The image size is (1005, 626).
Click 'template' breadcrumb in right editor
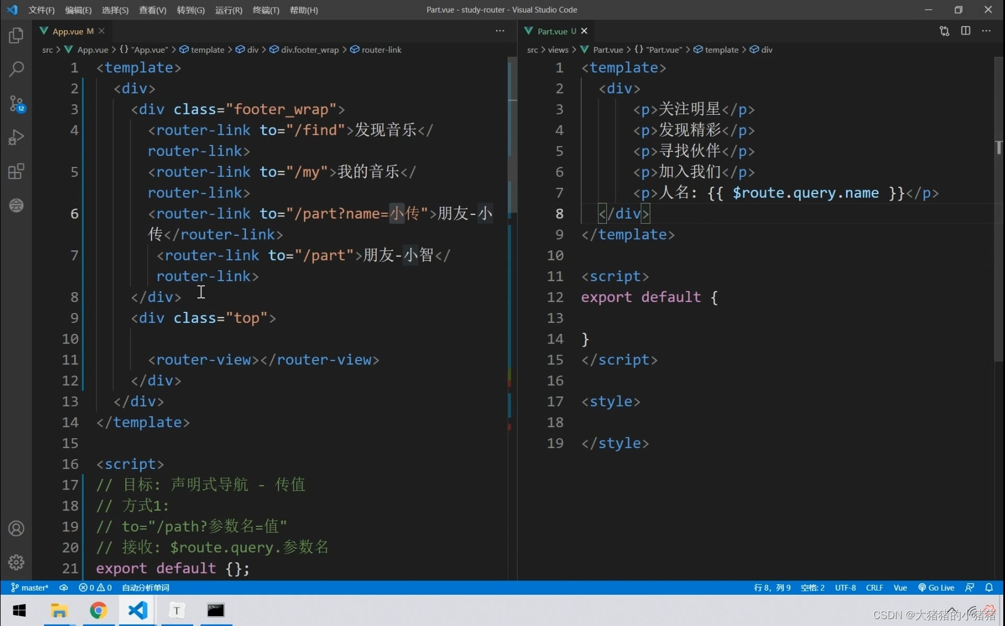(x=716, y=50)
